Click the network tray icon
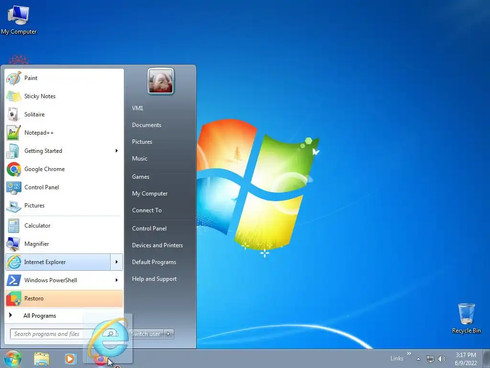 click(x=430, y=359)
